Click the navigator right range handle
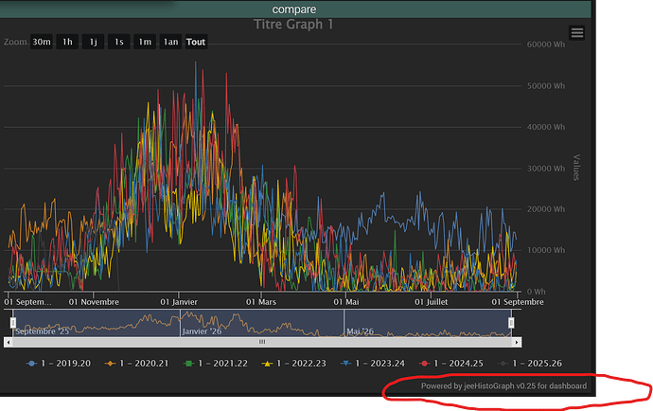 click(511, 323)
